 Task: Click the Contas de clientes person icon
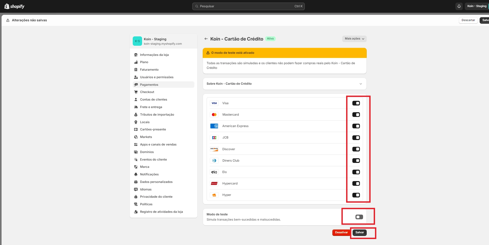[136, 100]
